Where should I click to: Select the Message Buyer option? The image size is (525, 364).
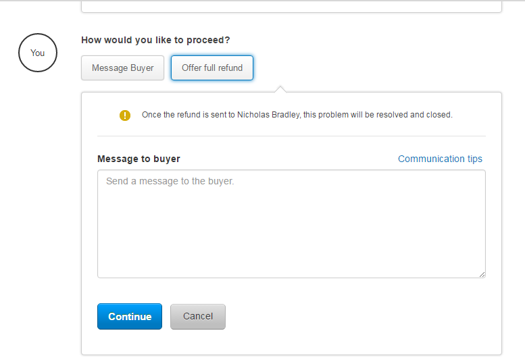[x=122, y=68]
